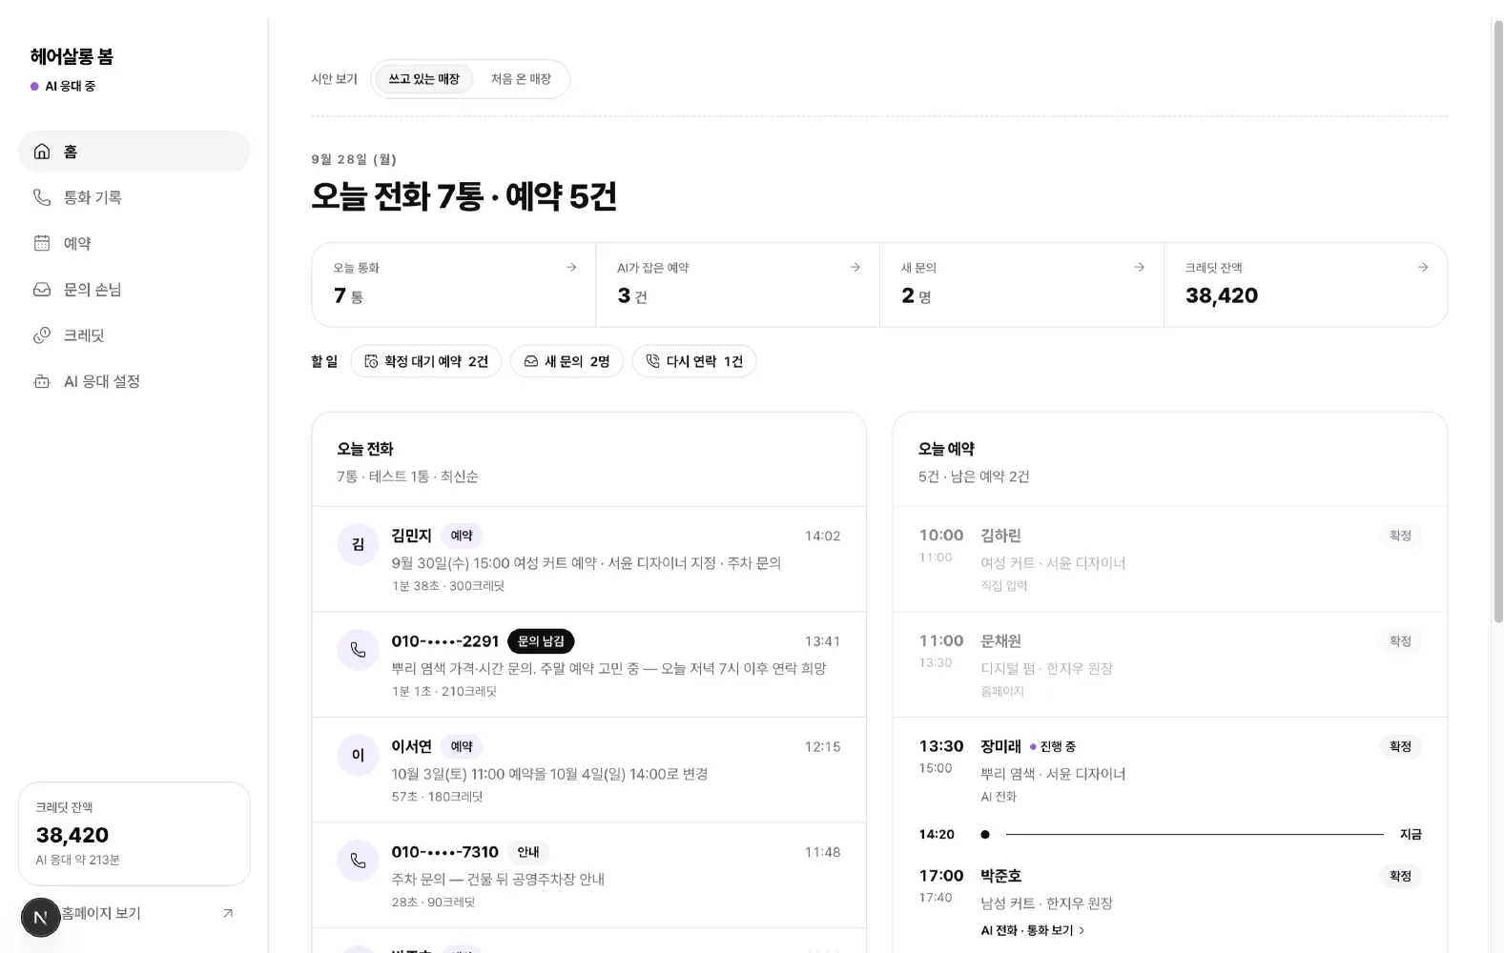Image resolution: width=1504 pixels, height=953 pixels.
Task: Click the arrow on AI가 잡은 예약 card
Action: (x=855, y=268)
